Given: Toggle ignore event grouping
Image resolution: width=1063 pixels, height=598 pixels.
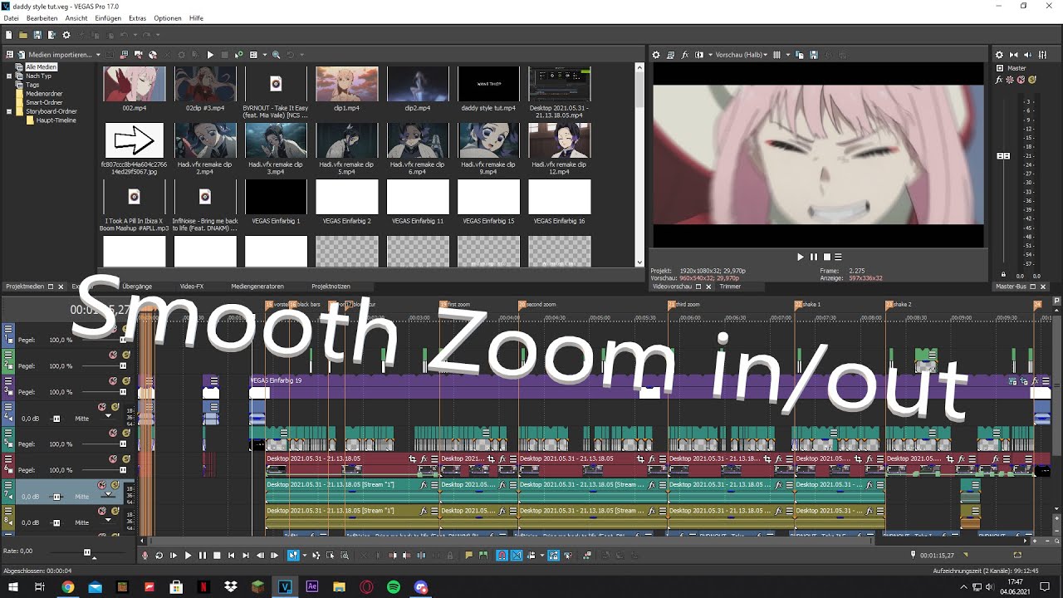Looking at the screenshot, I should 568,556.
